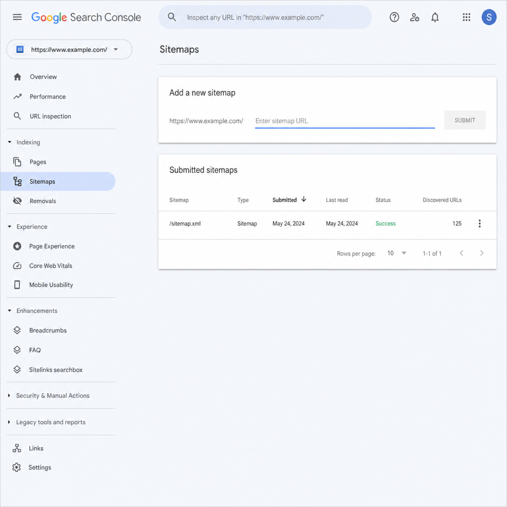Expand Legacy tools and reports section
The width and height of the screenshot is (507, 507).
pyautogui.click(x=9, y=422)
